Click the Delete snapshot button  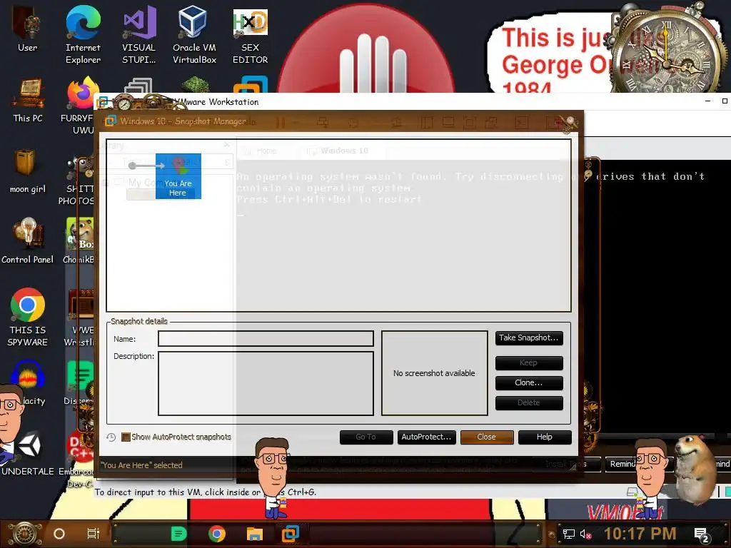point(529,402)
